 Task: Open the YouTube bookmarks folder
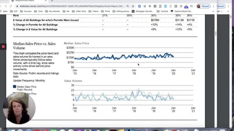pos(162,11)
